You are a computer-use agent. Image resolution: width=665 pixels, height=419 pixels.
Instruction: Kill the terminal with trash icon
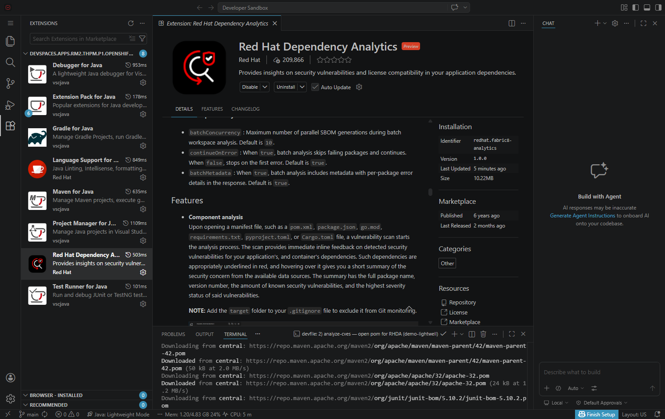[x=483, y=334]
